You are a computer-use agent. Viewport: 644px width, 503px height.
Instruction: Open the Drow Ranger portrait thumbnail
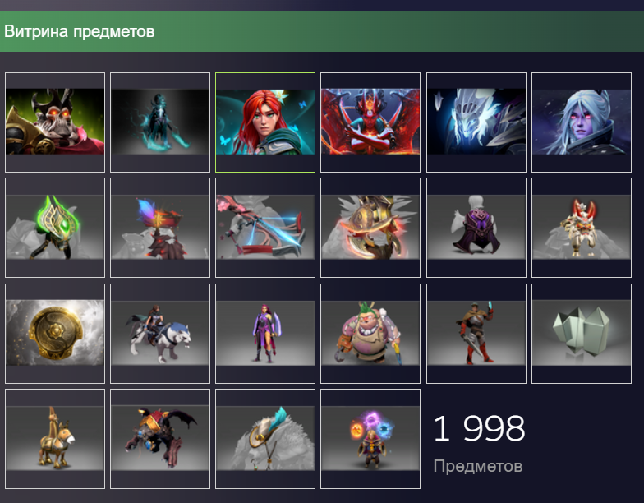[x=582, y=122]
